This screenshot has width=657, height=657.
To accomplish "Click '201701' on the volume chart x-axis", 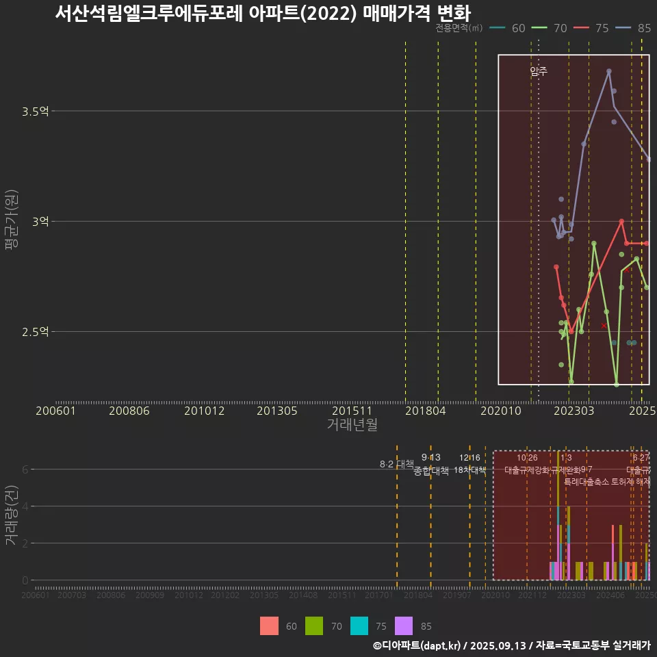I will click(378, 595).
